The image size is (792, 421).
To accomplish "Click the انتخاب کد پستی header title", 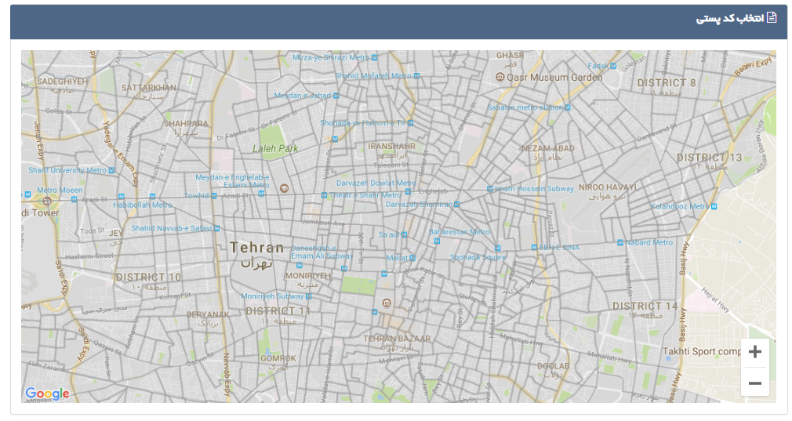I will pyautogui.click(x=730, y=18).
